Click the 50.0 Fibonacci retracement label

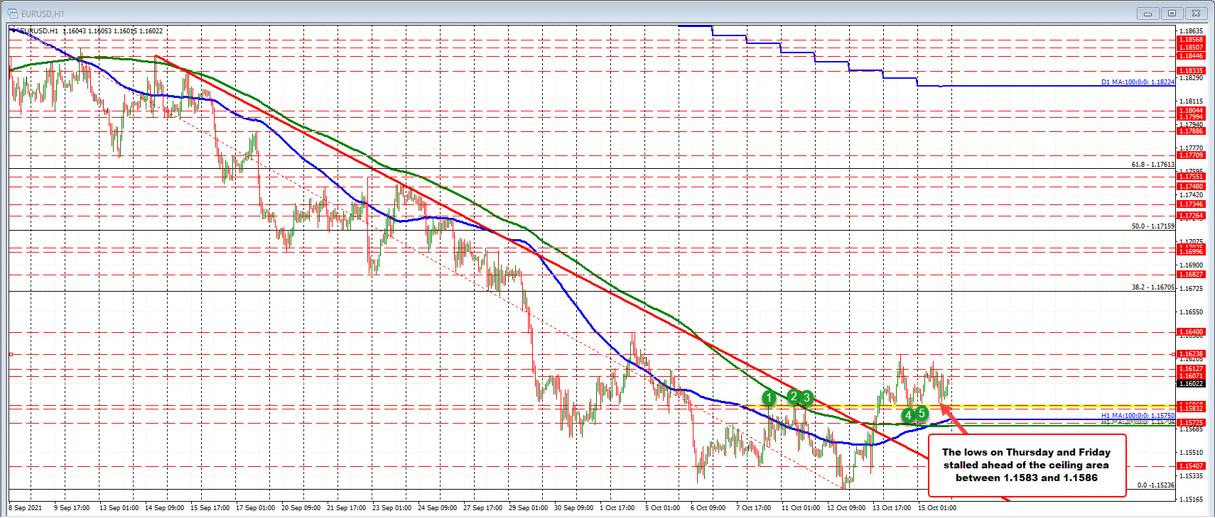tap(1152, 226)
